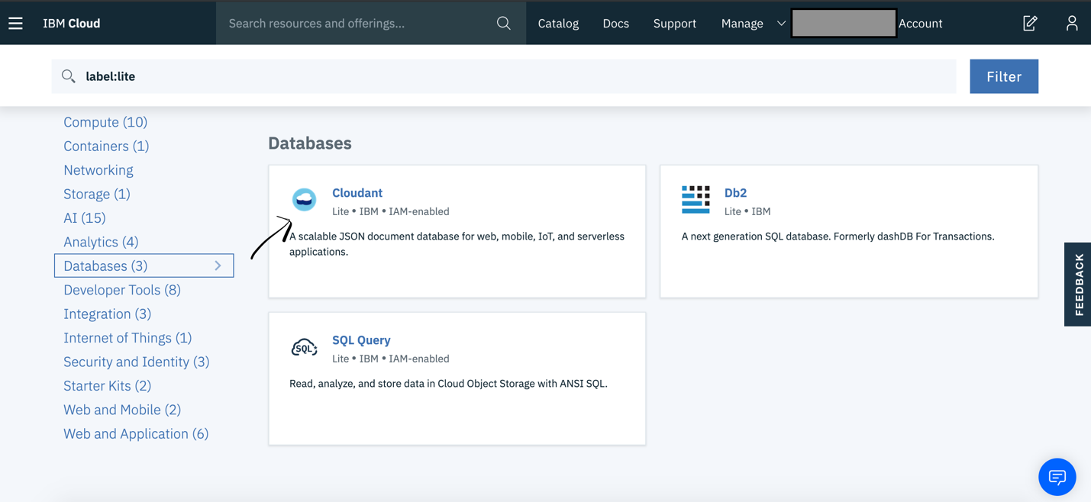This screenshot has height=502, width=1091.
Task: Open the Catalog menu item
Action: coord(558,24)
